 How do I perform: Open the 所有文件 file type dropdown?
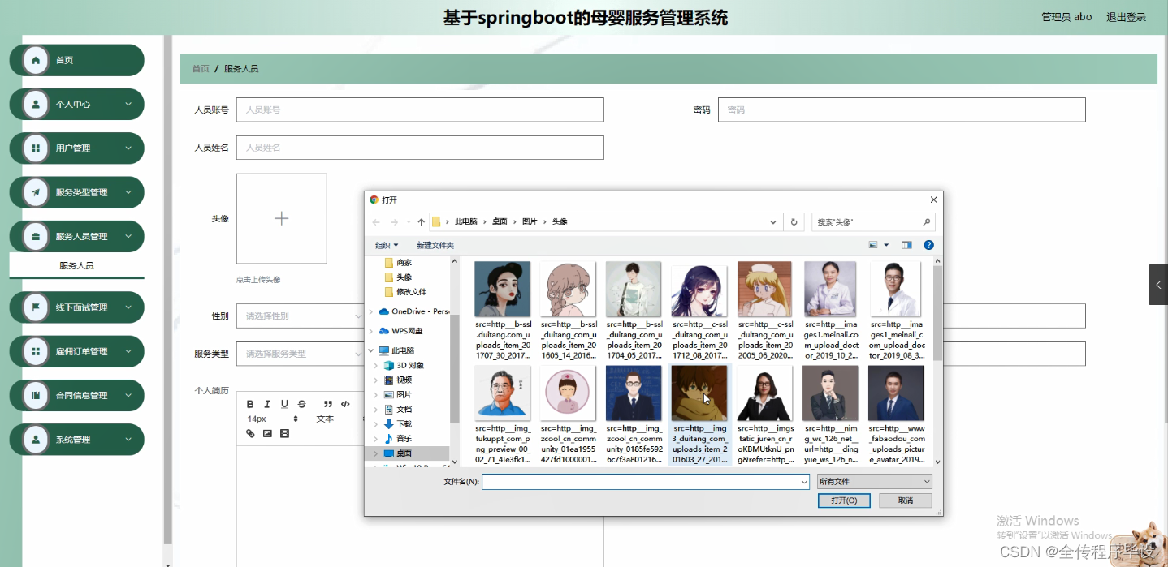click(874, 481)
